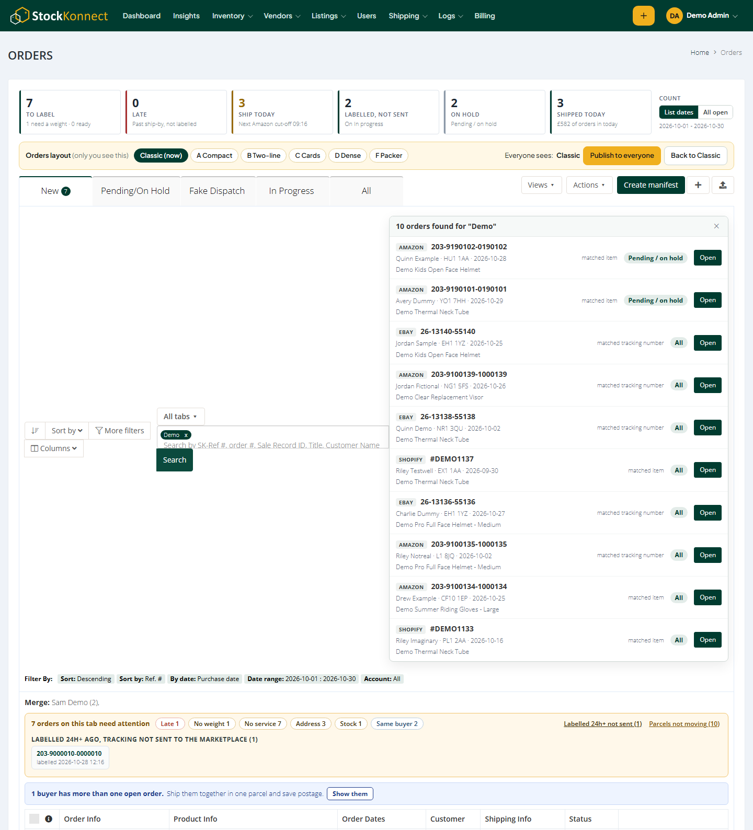The width and height of the screenshot is (753, 830).
Task: Remove the Demo search tag
Action: tap(186, 435)
